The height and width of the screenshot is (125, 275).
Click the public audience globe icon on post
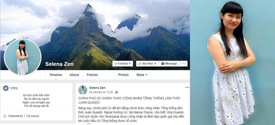pos(116,92)
